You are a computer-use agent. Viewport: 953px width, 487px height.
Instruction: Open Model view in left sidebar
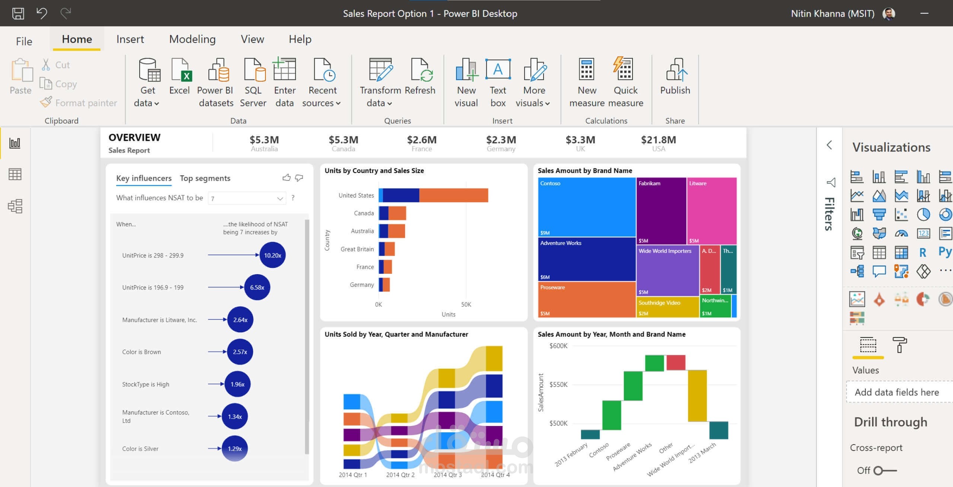[x=15, y=206]
